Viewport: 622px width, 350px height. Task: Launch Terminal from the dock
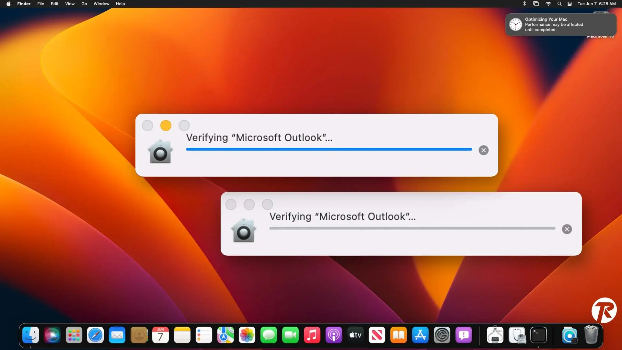click(539, 335)
